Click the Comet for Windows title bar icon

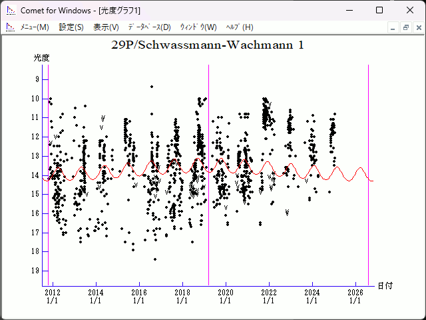pos(11,11)
